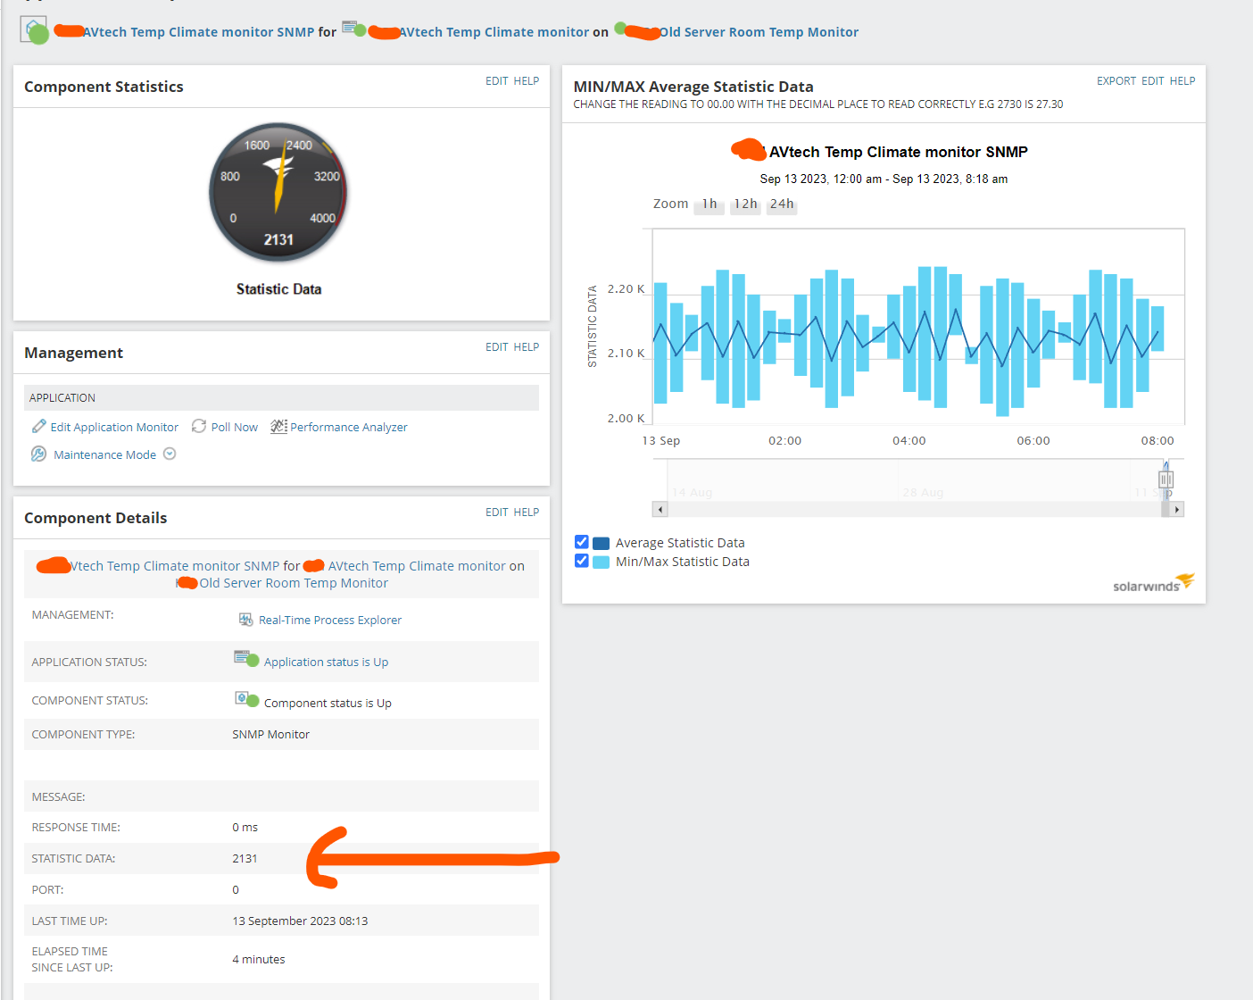Viewport: 1253px width, 1000px height.
Task: Set chart zoom to 24h
Action: point(782,204)
